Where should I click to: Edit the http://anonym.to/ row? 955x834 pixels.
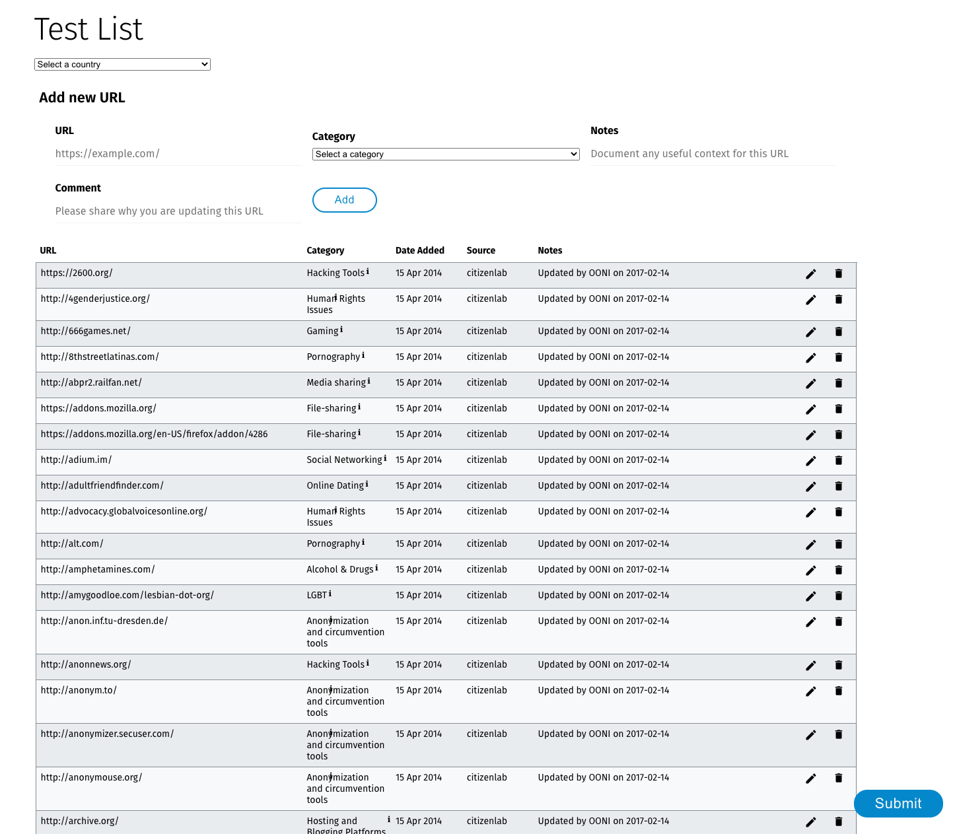810,691
